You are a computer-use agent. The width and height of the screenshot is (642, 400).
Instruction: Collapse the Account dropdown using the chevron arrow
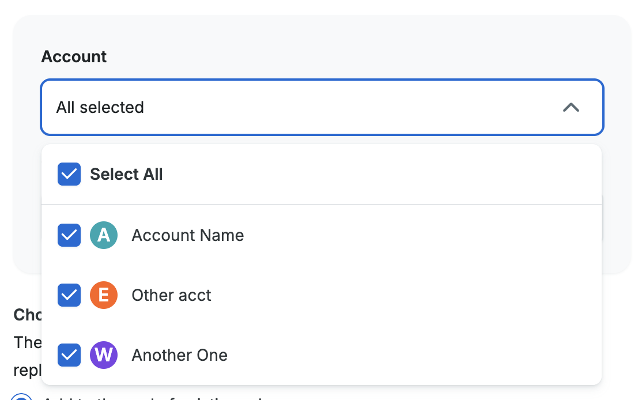click(571, 107)
